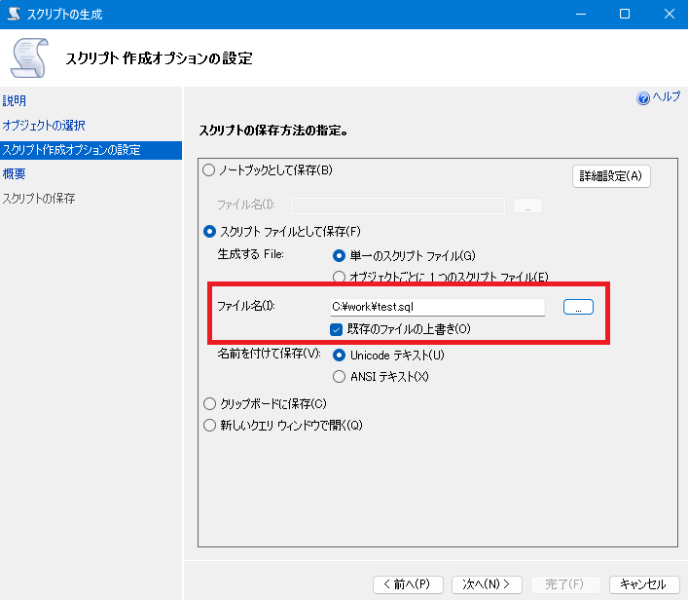Select the スクリプト作成オプションの設定 step
Screen dimensions: 688x600
coord(91,150)
